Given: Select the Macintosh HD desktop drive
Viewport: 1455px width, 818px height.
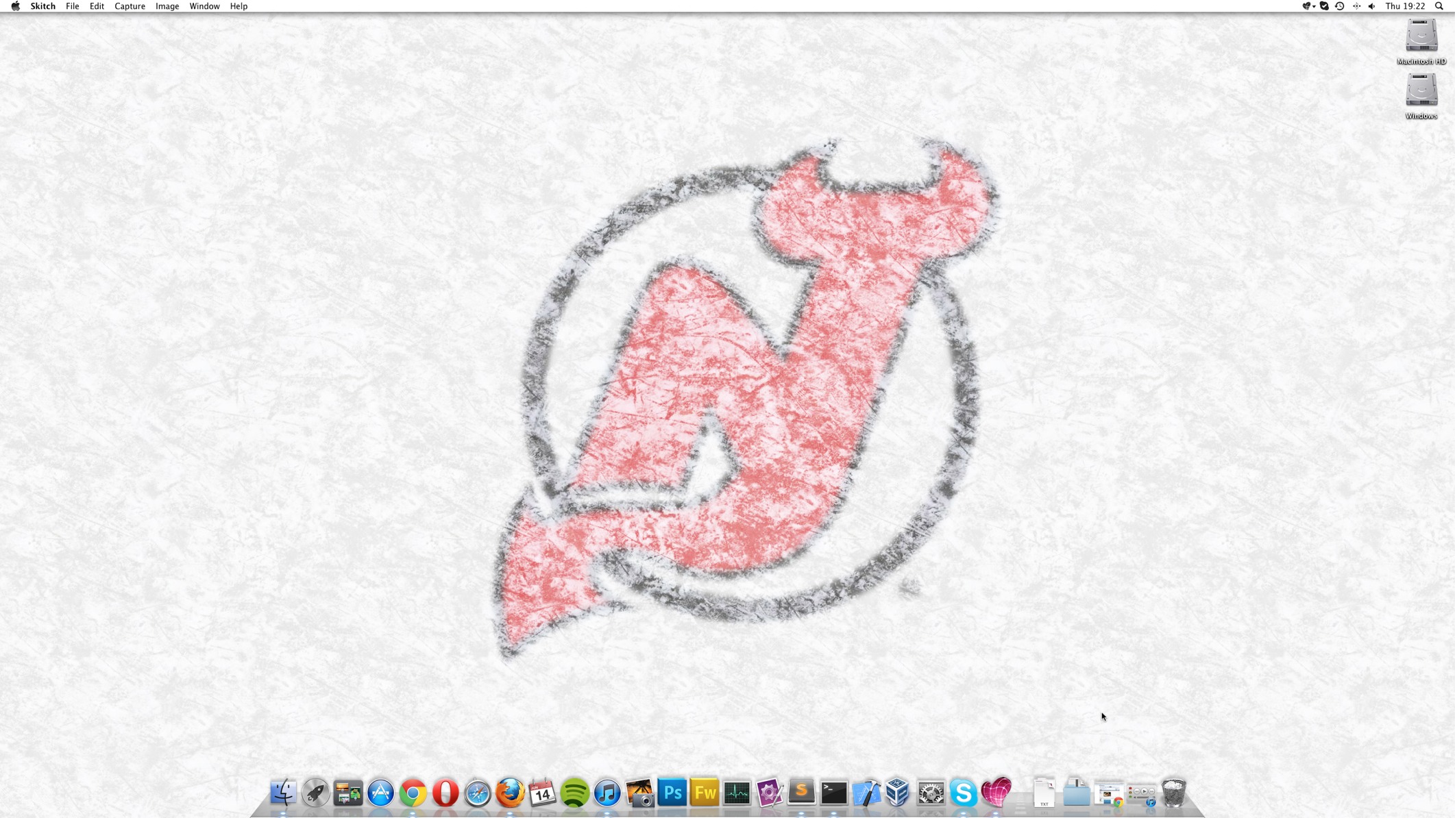Looking at the screenshot, I should click(1421, 42).
